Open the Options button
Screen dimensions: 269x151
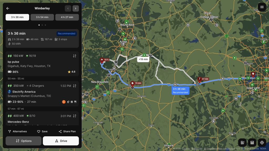pos(23,141)
